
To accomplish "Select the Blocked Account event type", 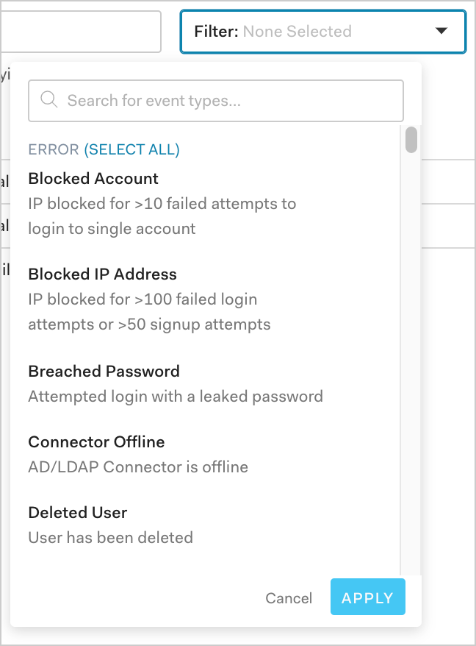I will (93, 179).
